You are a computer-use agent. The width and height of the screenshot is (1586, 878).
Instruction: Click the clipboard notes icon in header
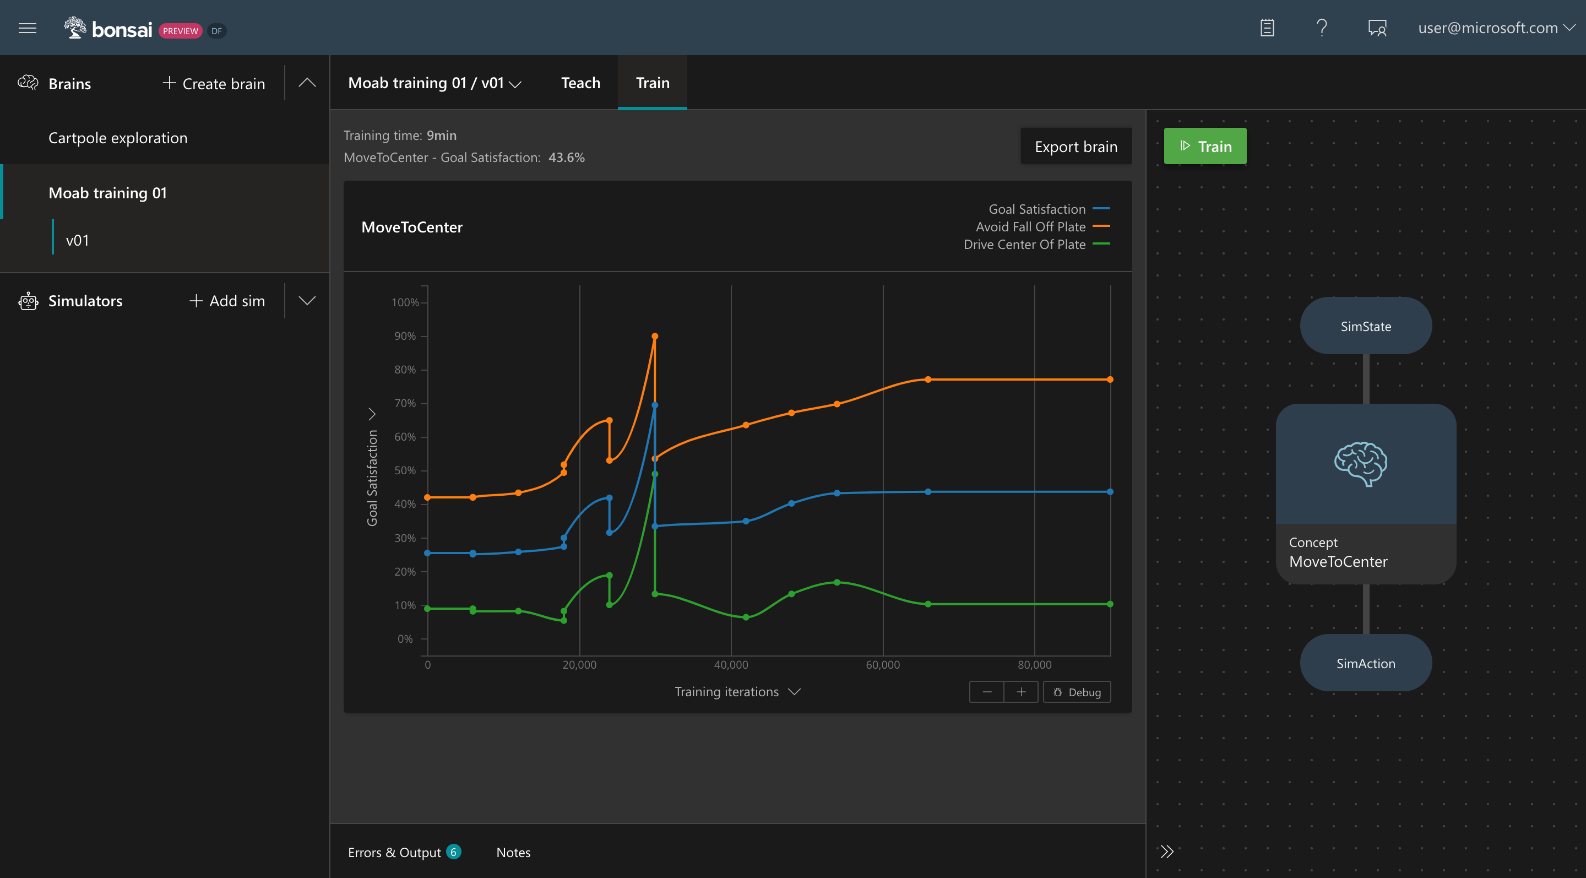1267,28
